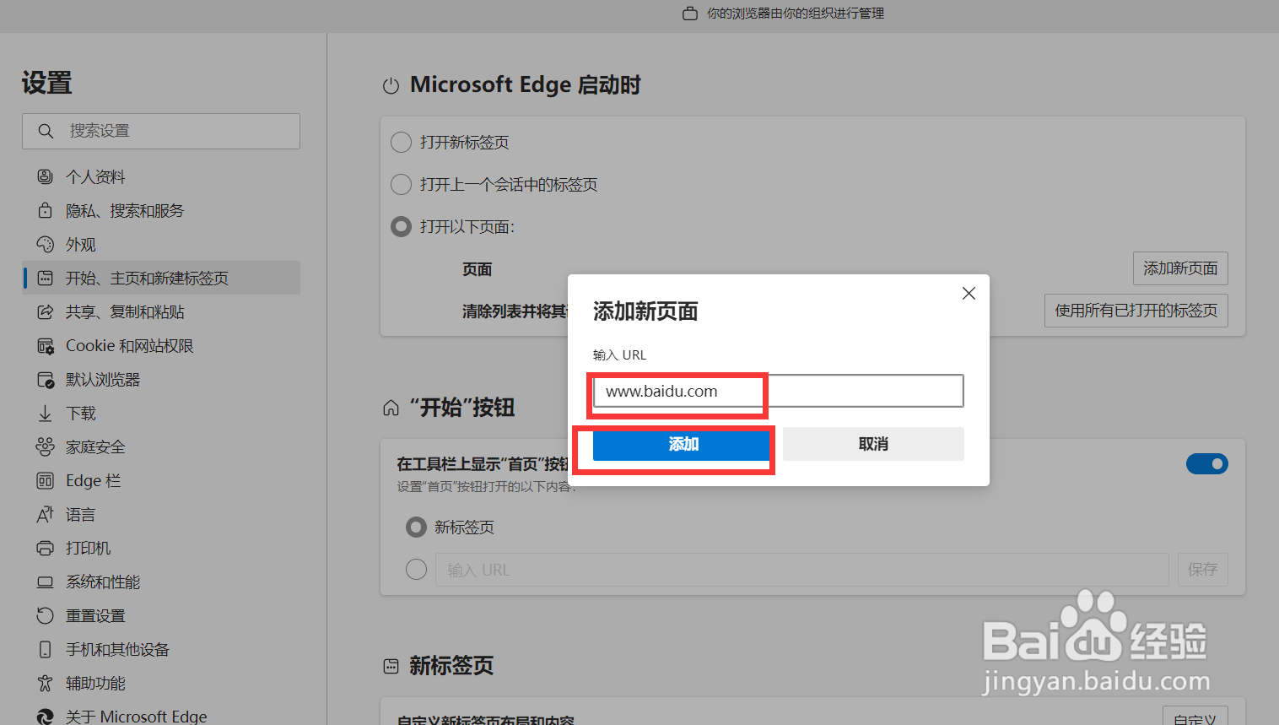Click the 自定义 button for new tab
The image size is (1279, 725).
click(x=1195, y=717)
